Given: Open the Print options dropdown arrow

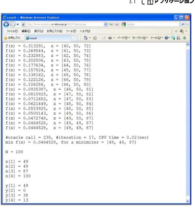Looking at the screenshot, I should (x=114, y=38).
